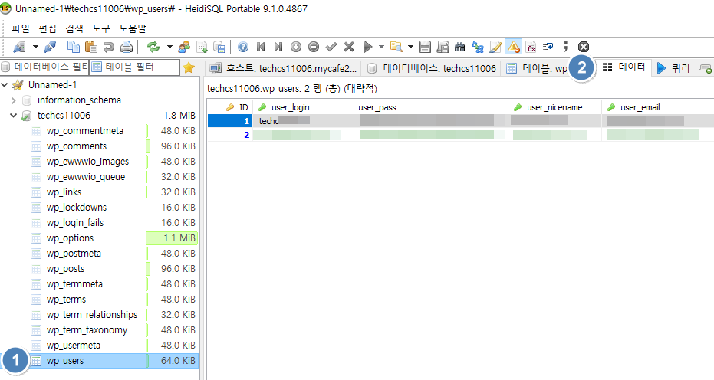Go to last row icon
This screenshot has height=380, width=714.
click(278, 47)
